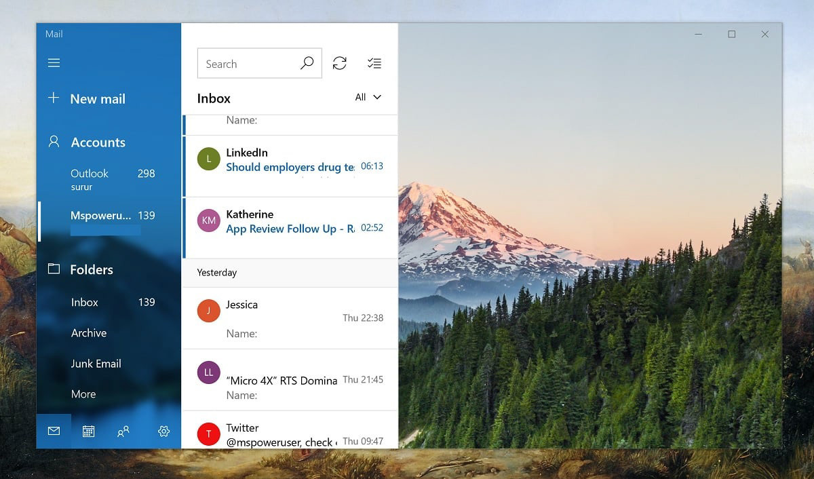Click the 298 unread count
The height and width of the screenshot is (479, 814).
pyautogui.click(x=147, y=173)
